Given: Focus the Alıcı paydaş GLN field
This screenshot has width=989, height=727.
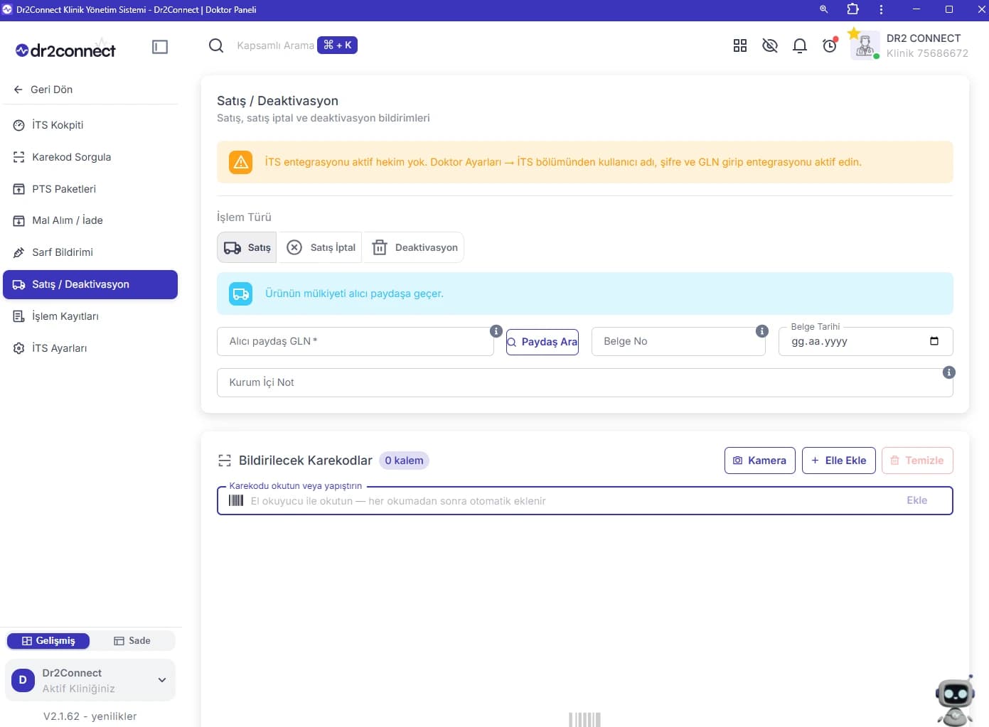Looking at the screenshot, I should click(355, 341).
